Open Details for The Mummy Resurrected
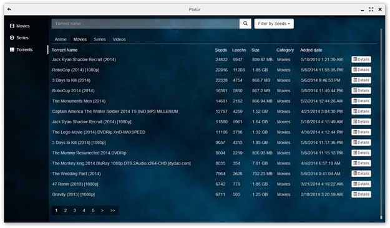The height and width of the screenshot is (228, 390). tap(361, 153)
